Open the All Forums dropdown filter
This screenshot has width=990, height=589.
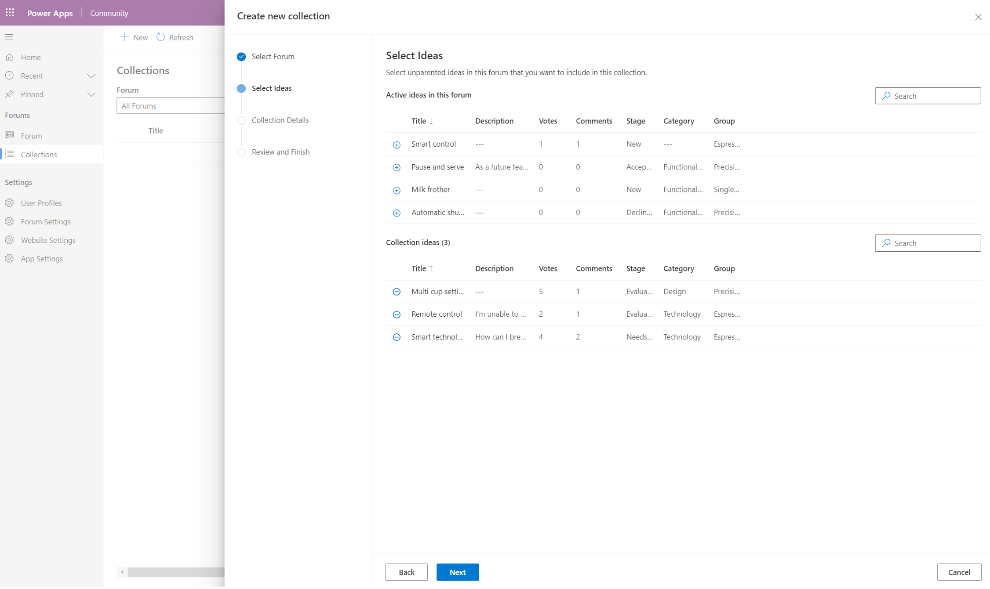click(x=171, y=105)
